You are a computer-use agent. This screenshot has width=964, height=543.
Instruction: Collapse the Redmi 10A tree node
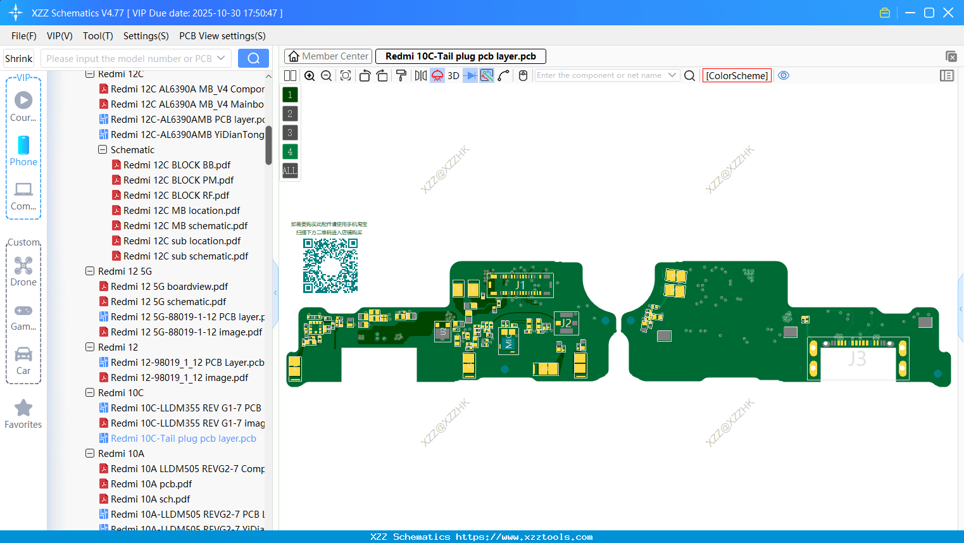[x=89, y=453]
